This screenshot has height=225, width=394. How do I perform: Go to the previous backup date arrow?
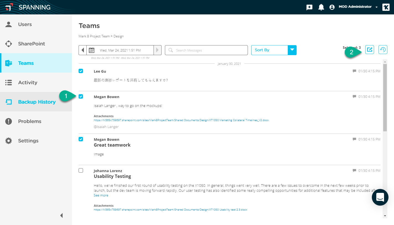pyautogui.click(x=83, y=50)
